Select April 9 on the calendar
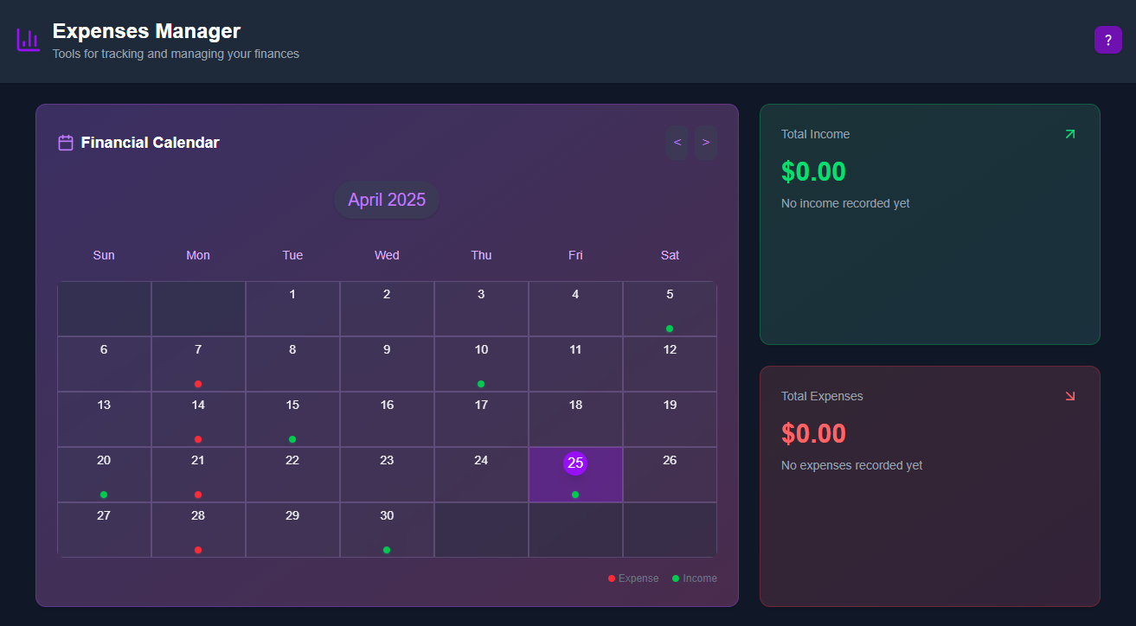This screenshot has height=626, width=1136. coord(387,364)
